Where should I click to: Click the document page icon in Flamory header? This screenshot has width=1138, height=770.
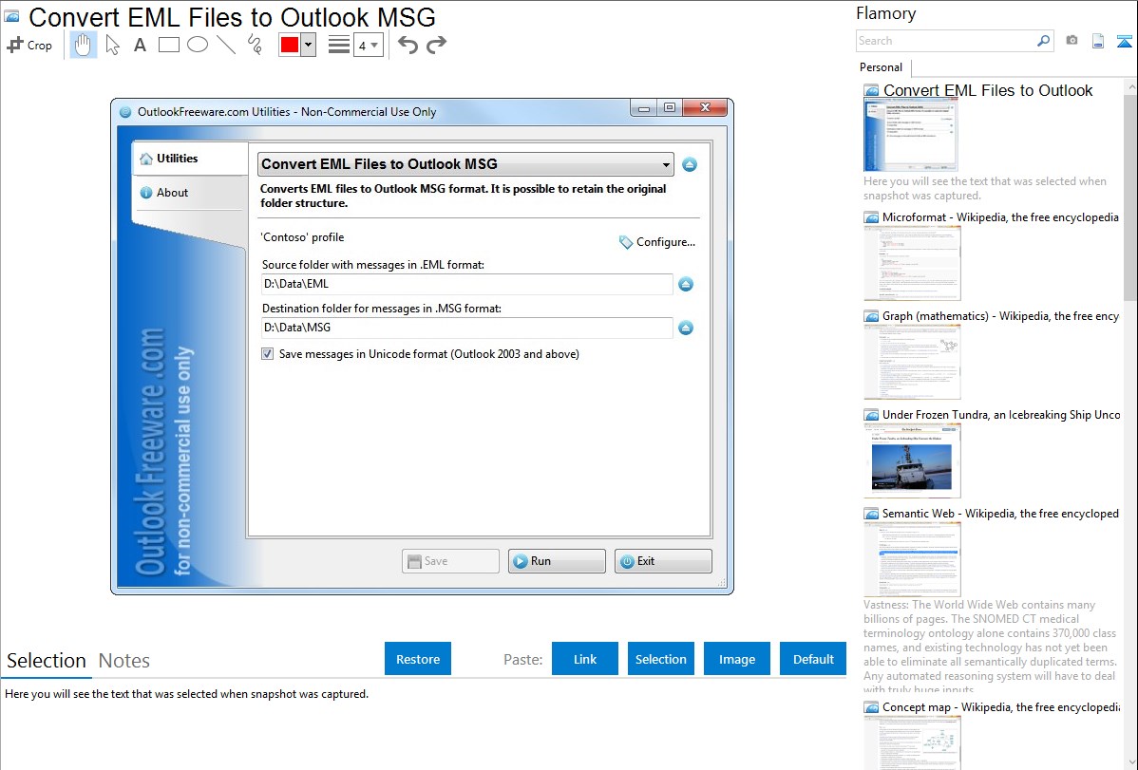pyautogui.click(x=1098, y=41)
